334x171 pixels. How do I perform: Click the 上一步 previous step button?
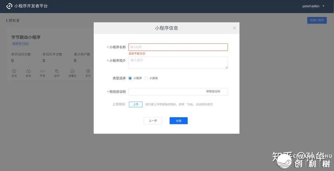pyautogui.click(x=153, y=121)
